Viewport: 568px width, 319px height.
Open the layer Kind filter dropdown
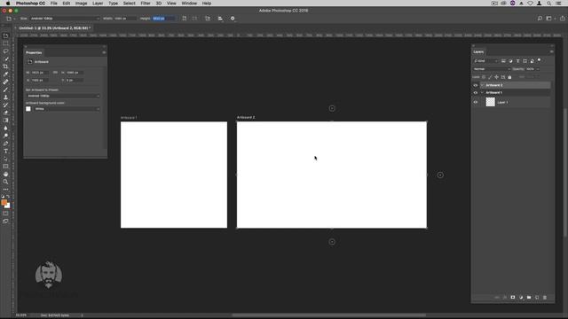click(485, 61)
